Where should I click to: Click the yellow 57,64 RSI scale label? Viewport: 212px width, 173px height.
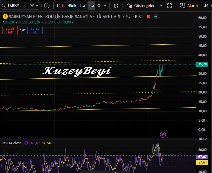click(202, 162)
